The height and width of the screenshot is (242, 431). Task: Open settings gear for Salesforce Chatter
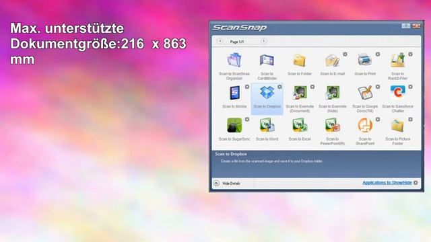(x=410, y=87)
